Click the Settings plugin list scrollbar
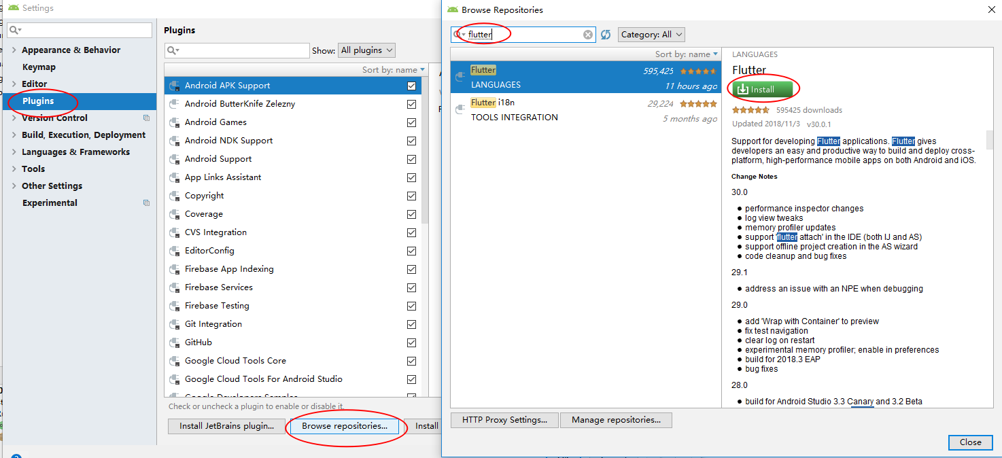This screenshot has width=1002, height=458. coord(425,150)
